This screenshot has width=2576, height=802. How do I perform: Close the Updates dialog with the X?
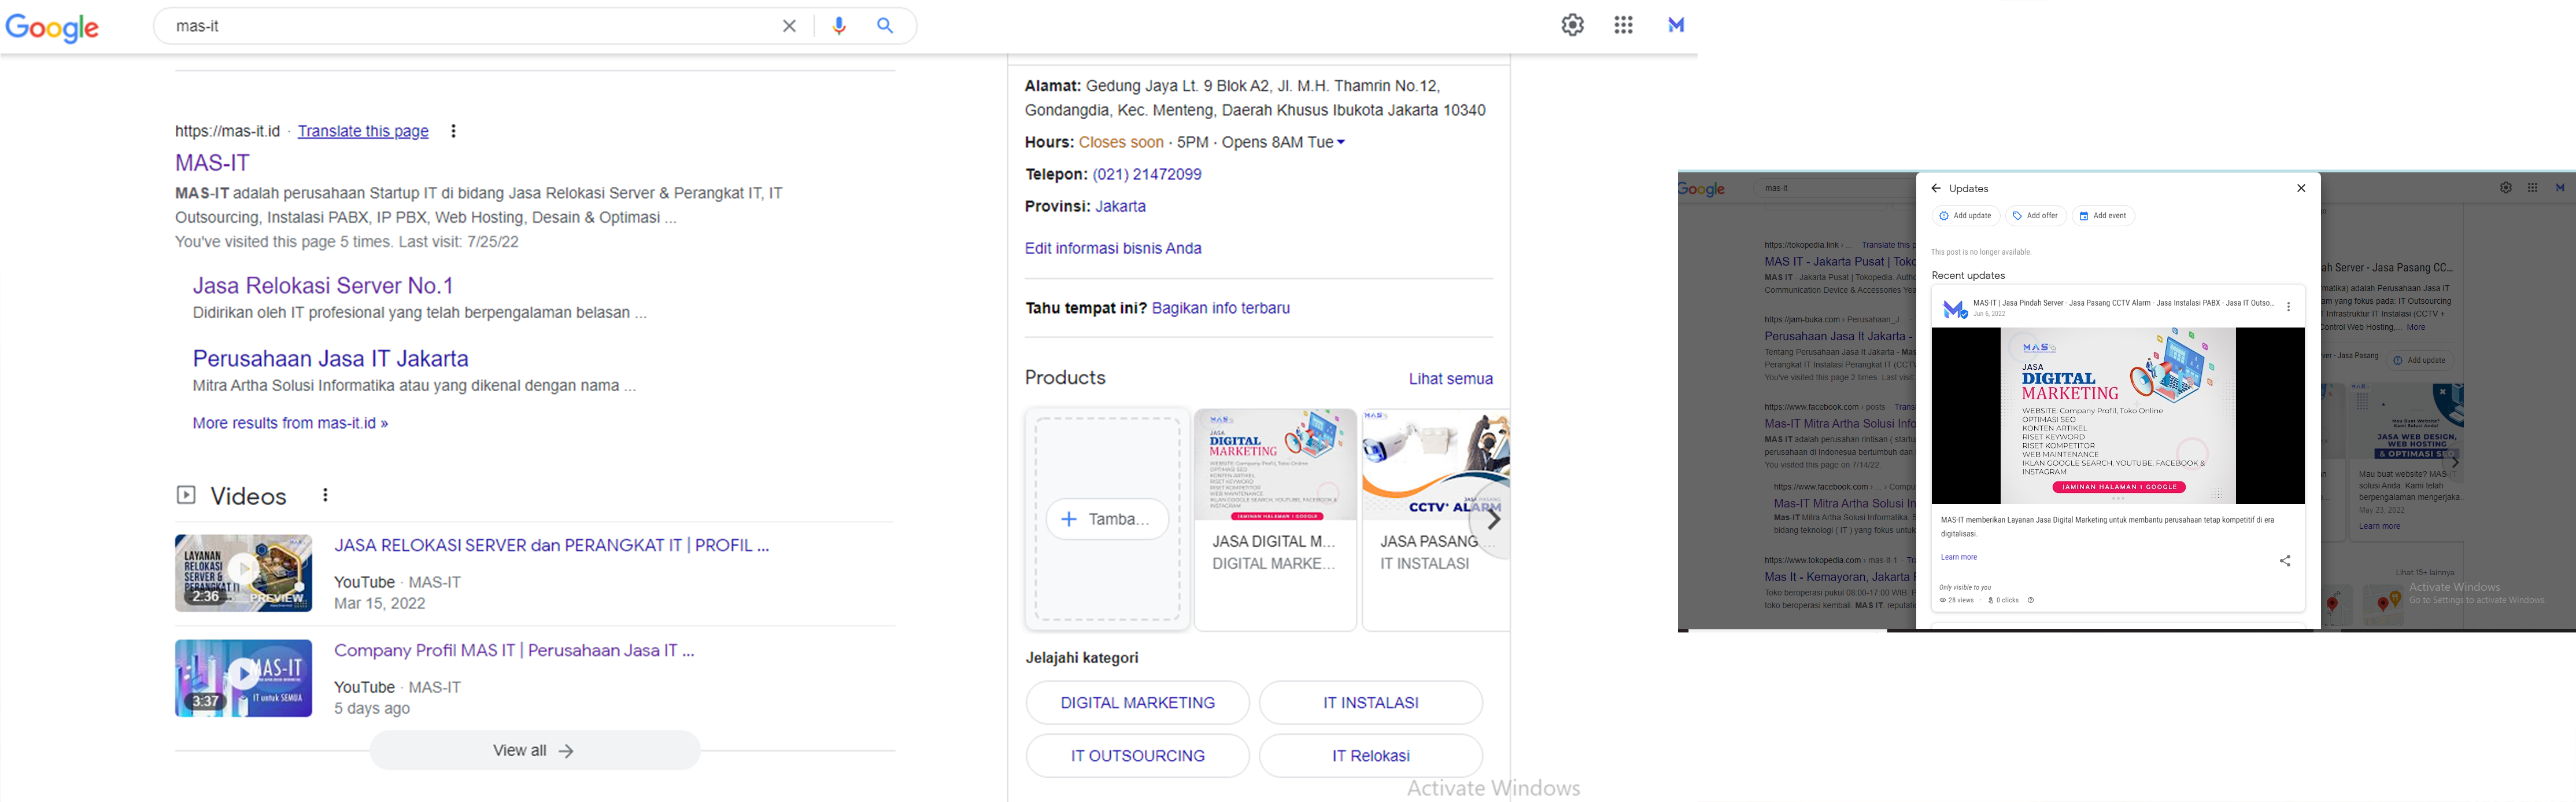click(2301, 188)
